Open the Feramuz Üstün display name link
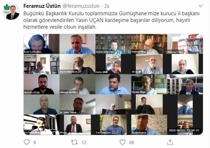Image resolution: width=210 pixels, height=148 pixels. (x=42, y=6)
